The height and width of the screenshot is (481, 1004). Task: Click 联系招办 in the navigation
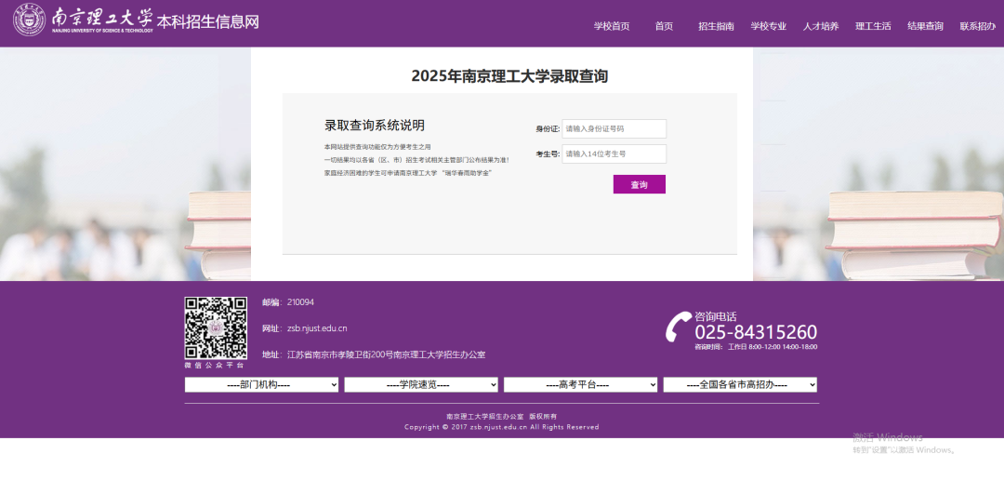[978, 26]
